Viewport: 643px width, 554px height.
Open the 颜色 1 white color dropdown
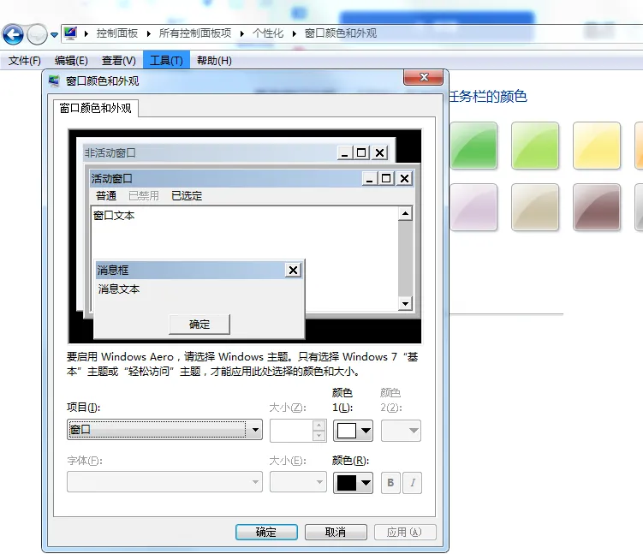[x=353, y=430]
